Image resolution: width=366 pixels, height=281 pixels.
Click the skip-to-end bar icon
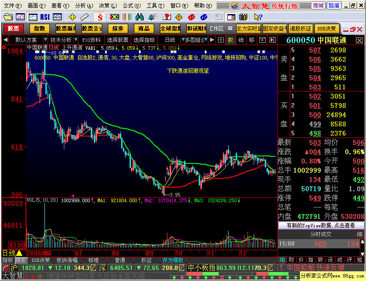(272, 40)
